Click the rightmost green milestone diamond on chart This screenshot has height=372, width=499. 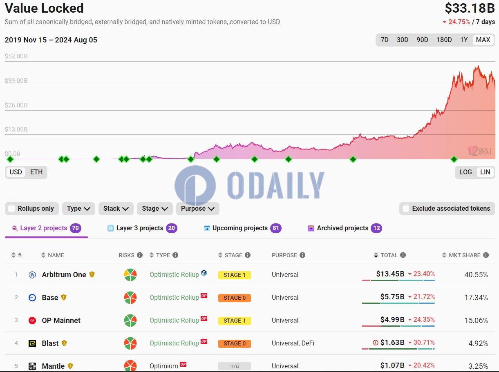tap(454, 159)
